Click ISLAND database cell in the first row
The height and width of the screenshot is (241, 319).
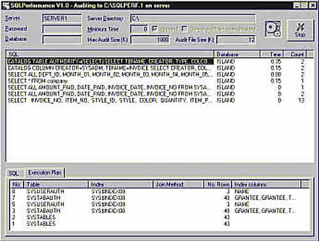225,61
